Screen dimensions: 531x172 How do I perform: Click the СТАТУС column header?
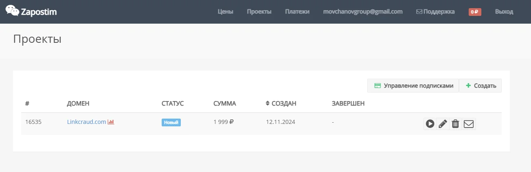pos(173,104)
